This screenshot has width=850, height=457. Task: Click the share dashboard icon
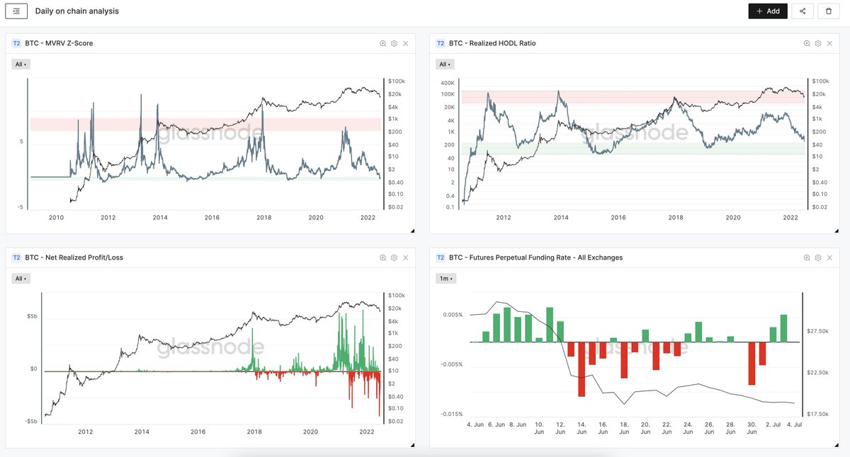pos(803,11)
